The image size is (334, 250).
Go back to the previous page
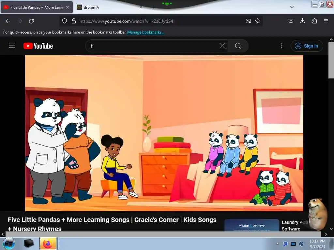pyautogui.click(x=8, y=21)
